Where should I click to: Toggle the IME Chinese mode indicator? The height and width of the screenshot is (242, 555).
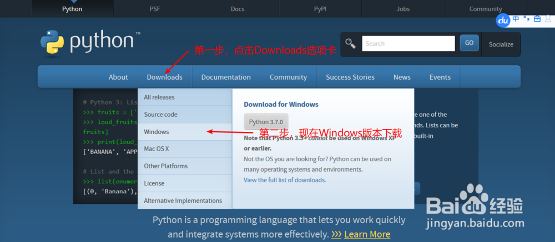point(516,19)
